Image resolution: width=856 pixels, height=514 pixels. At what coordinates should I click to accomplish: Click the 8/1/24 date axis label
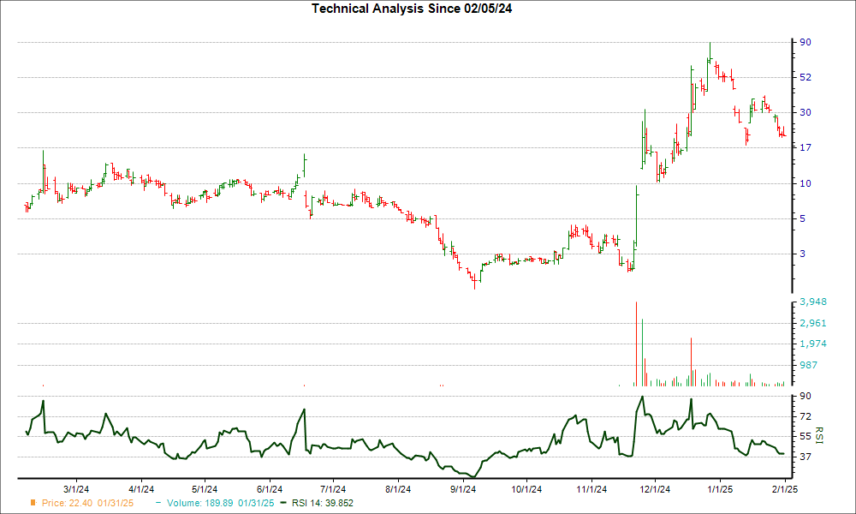398,489
